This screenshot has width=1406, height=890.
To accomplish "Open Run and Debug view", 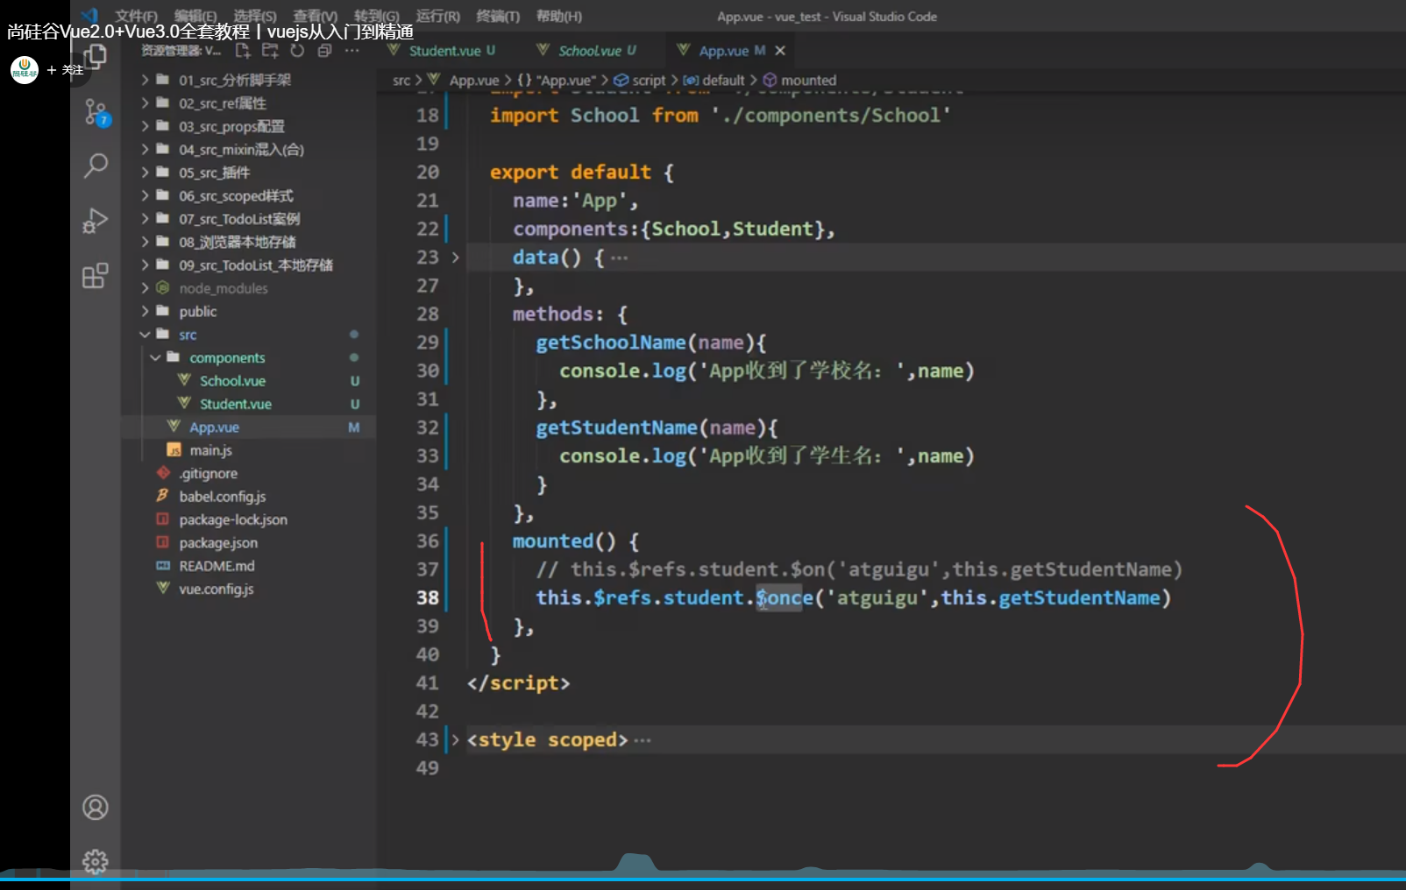I will coord(96,221).
